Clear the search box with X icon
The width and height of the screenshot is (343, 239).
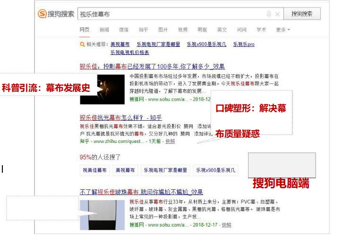(277, 14)
